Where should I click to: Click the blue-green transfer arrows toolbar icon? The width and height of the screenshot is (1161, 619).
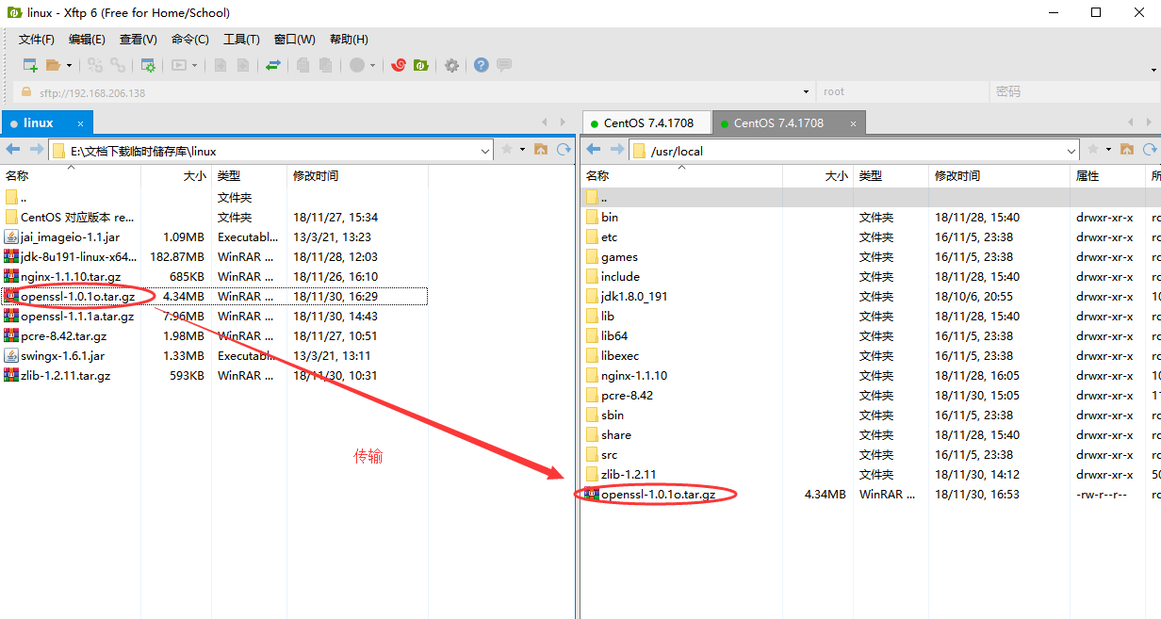click(x=273, y=65)
